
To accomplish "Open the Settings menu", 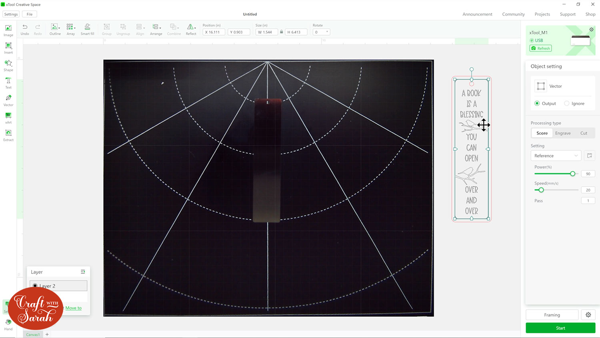I will click(x=11, y=14).
